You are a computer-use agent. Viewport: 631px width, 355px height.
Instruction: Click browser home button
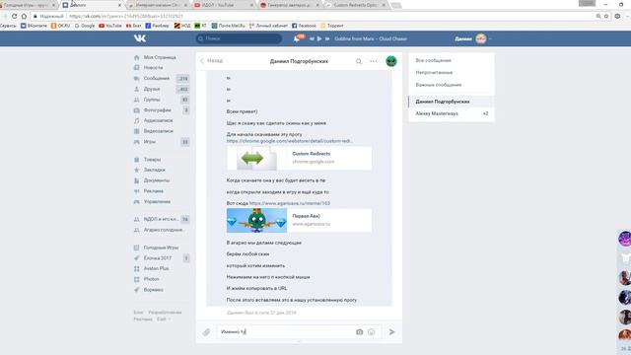[24, 16]
